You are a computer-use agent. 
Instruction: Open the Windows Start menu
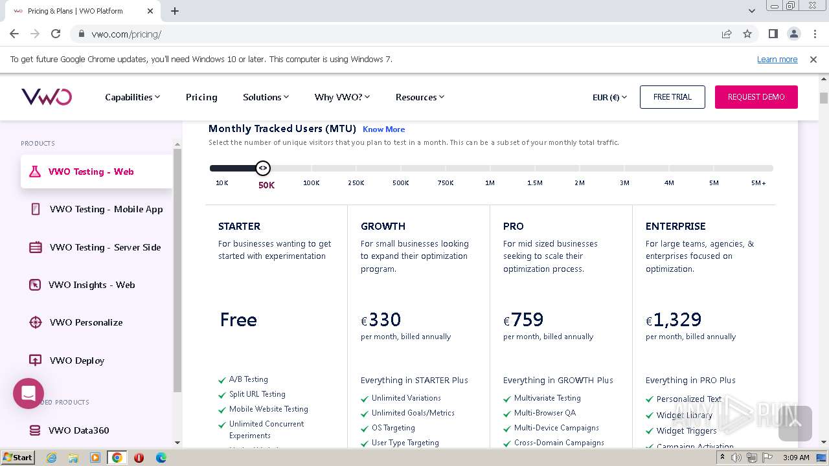point(17,458)
